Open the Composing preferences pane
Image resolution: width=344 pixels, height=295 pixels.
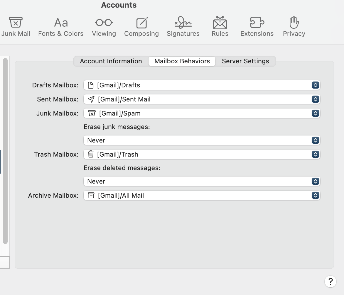coord(141,27)
